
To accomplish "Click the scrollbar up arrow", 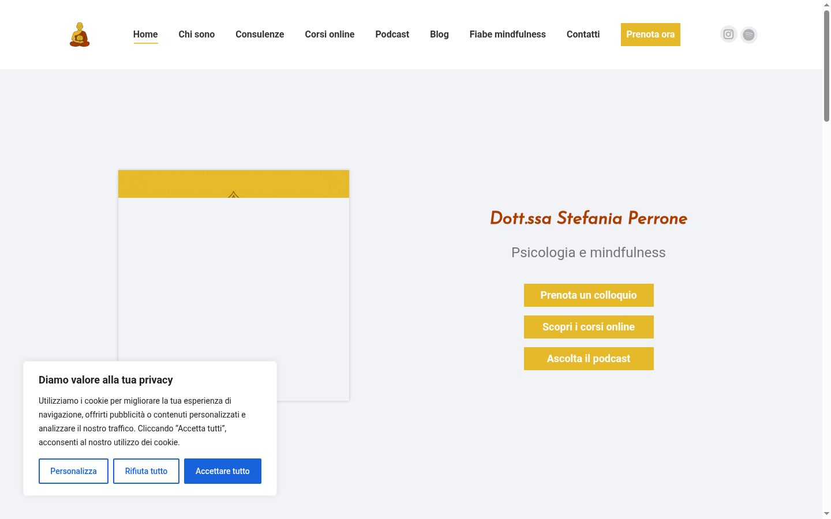I will [826, 4].
